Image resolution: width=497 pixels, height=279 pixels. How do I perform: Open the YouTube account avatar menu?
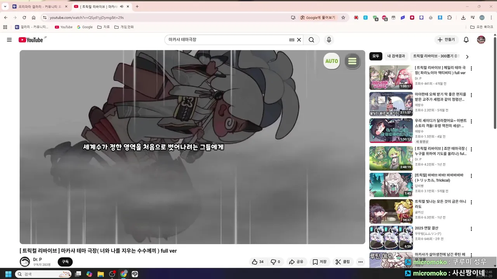(481, 40)
